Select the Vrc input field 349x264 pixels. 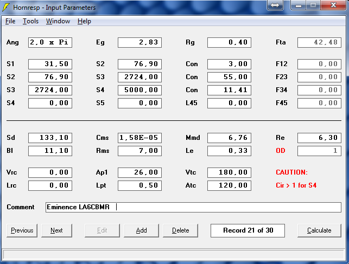[50, 172]
